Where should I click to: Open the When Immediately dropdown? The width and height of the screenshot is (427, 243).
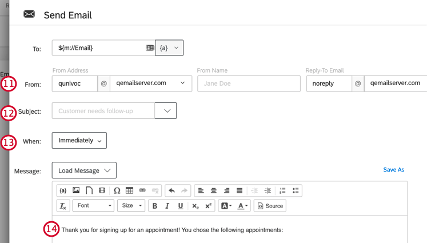coord(79,141)
